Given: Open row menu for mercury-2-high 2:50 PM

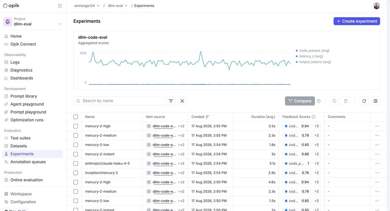Looking at the screenshot, I should click(377, 182).
